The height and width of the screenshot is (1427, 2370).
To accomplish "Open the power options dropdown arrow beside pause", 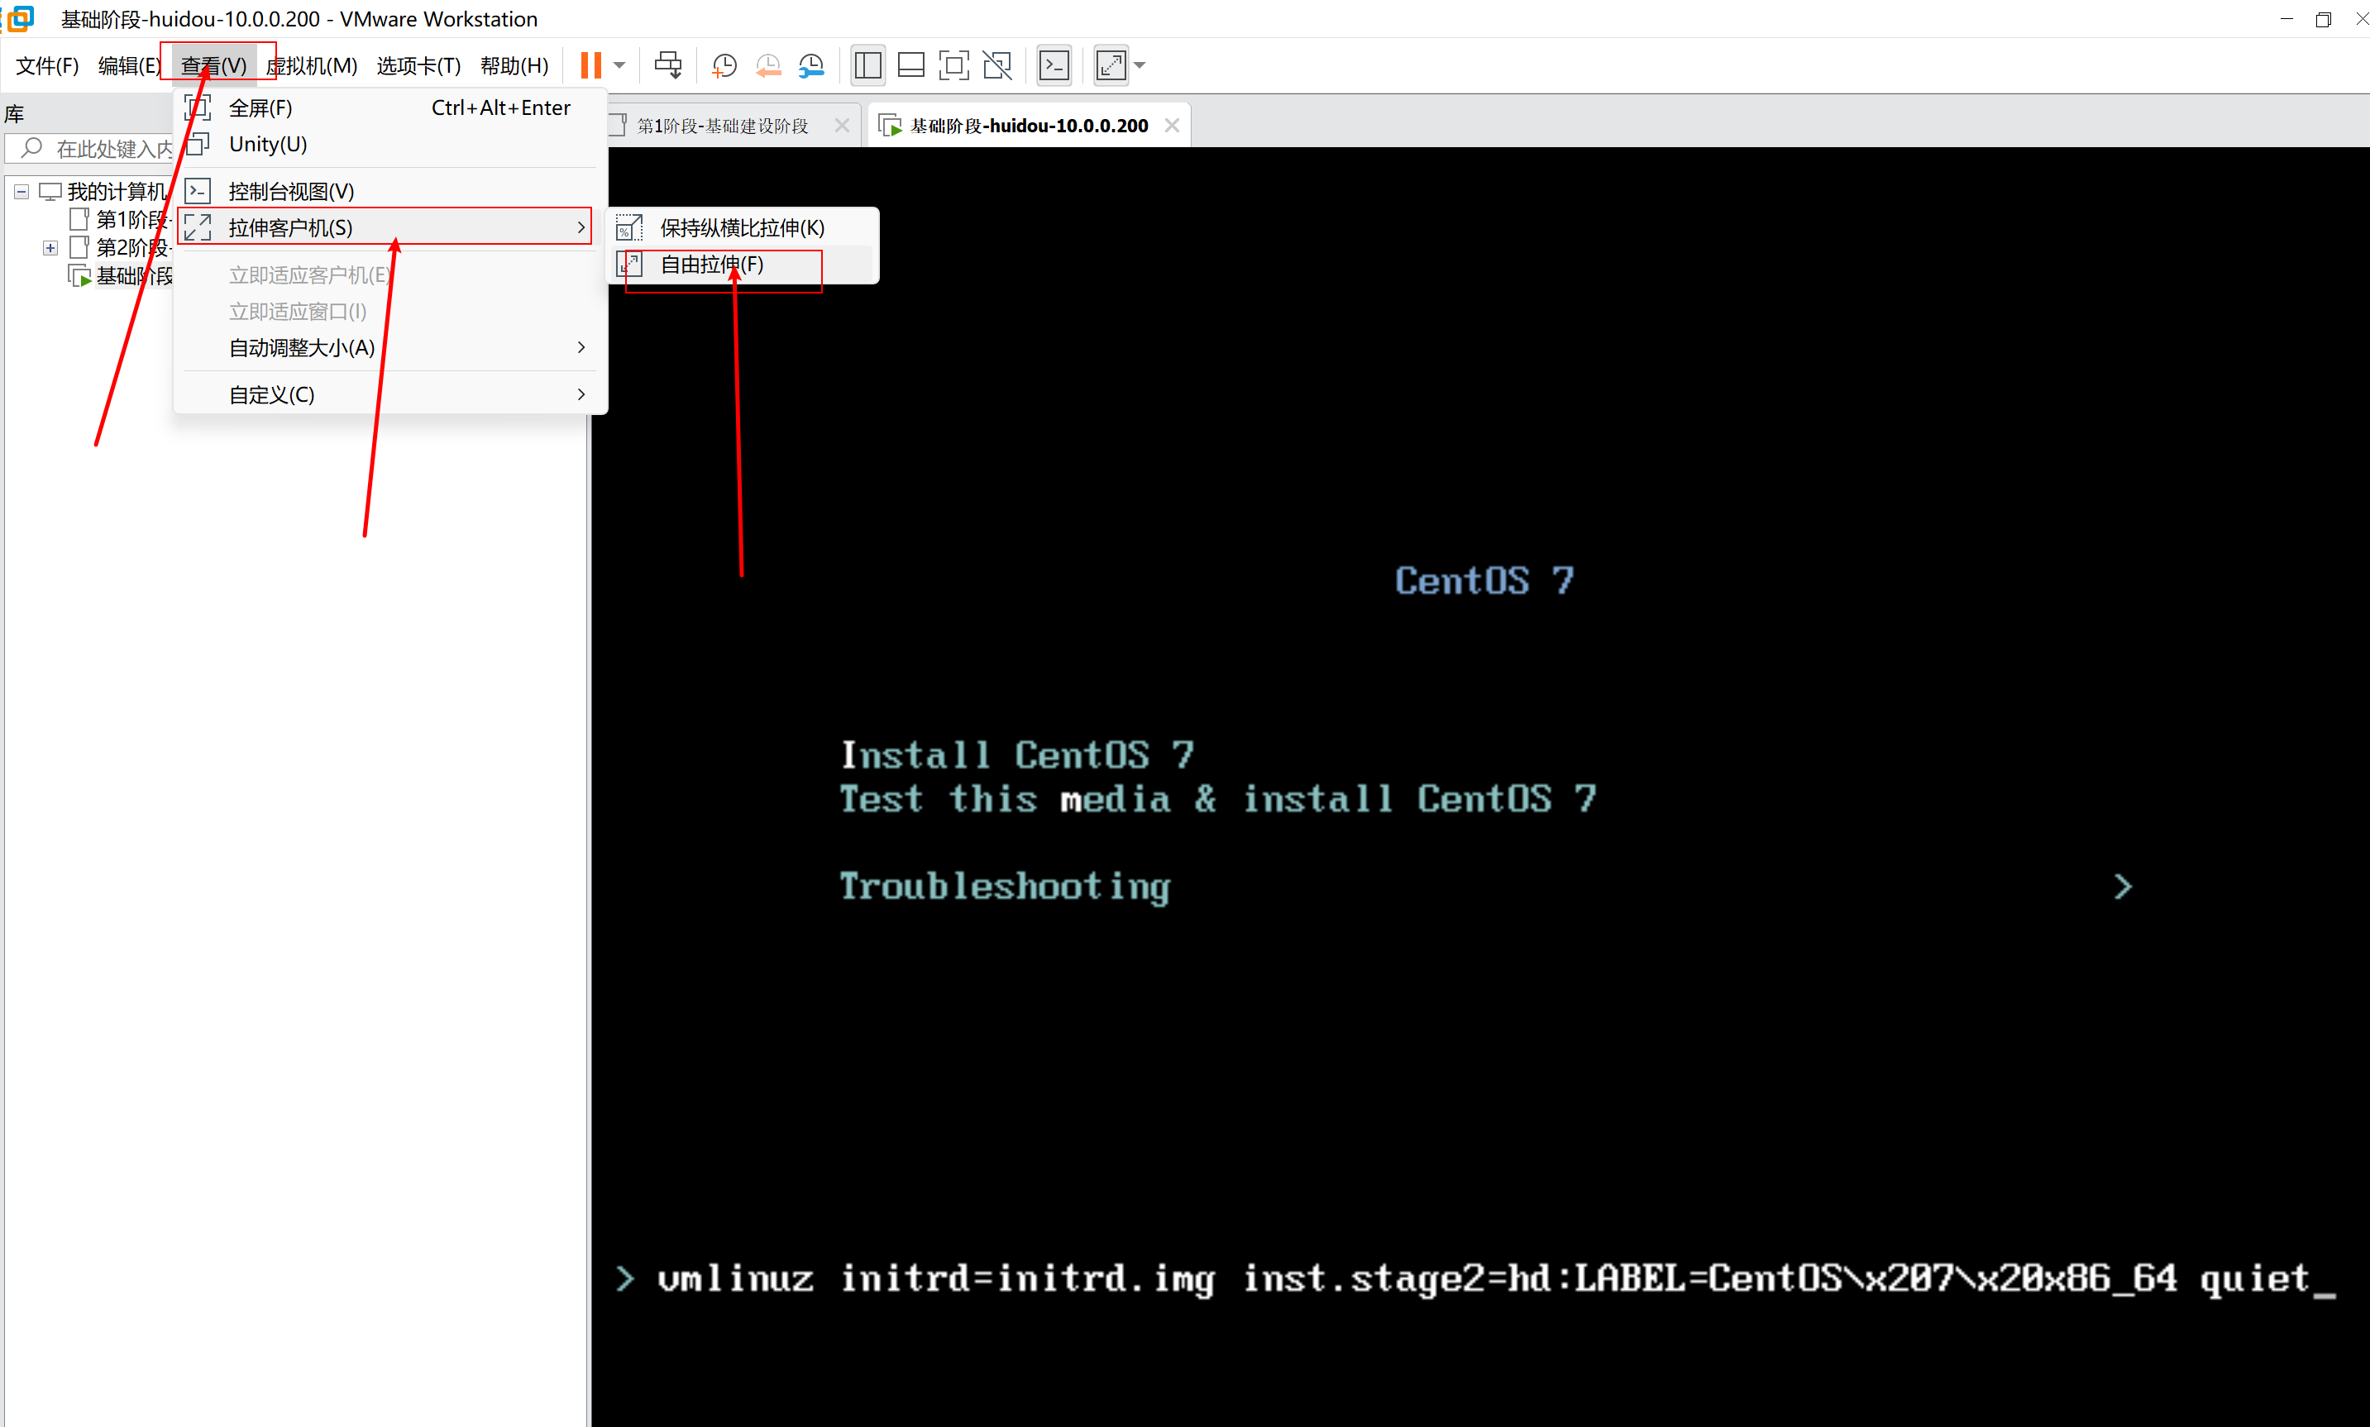I will (619, 65).
